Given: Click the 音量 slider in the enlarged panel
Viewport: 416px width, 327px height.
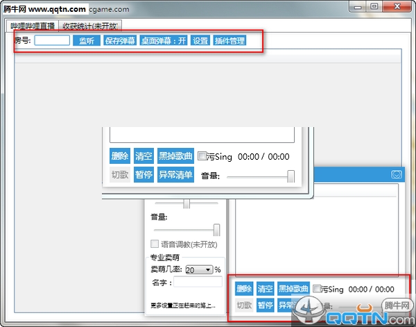Looking at the screenshot, I should [x=261, y=176].
